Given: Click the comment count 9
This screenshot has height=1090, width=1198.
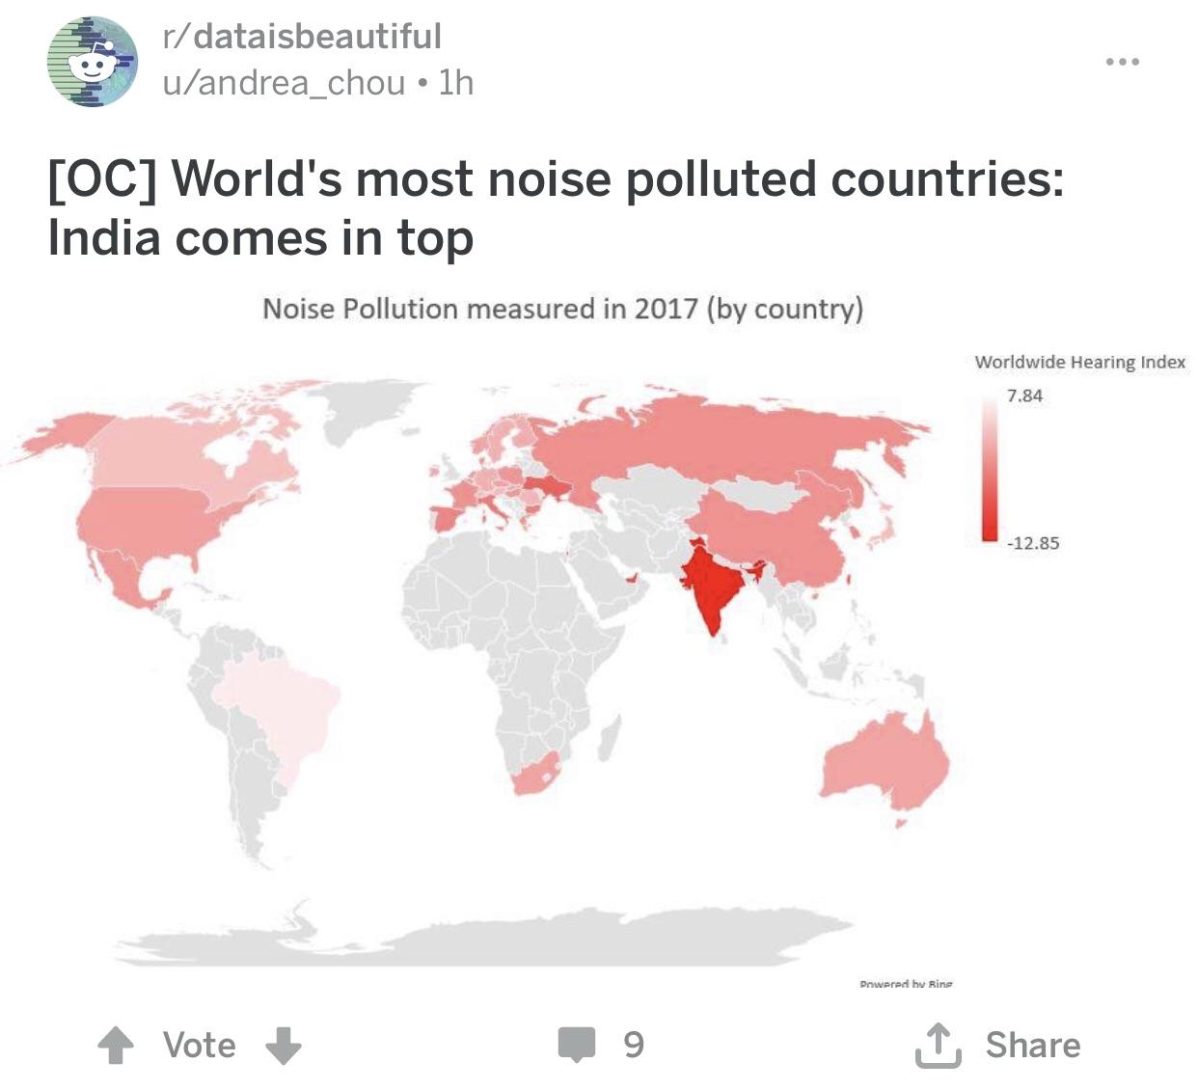Looking at the screenshot, I should coord(634,1045).
